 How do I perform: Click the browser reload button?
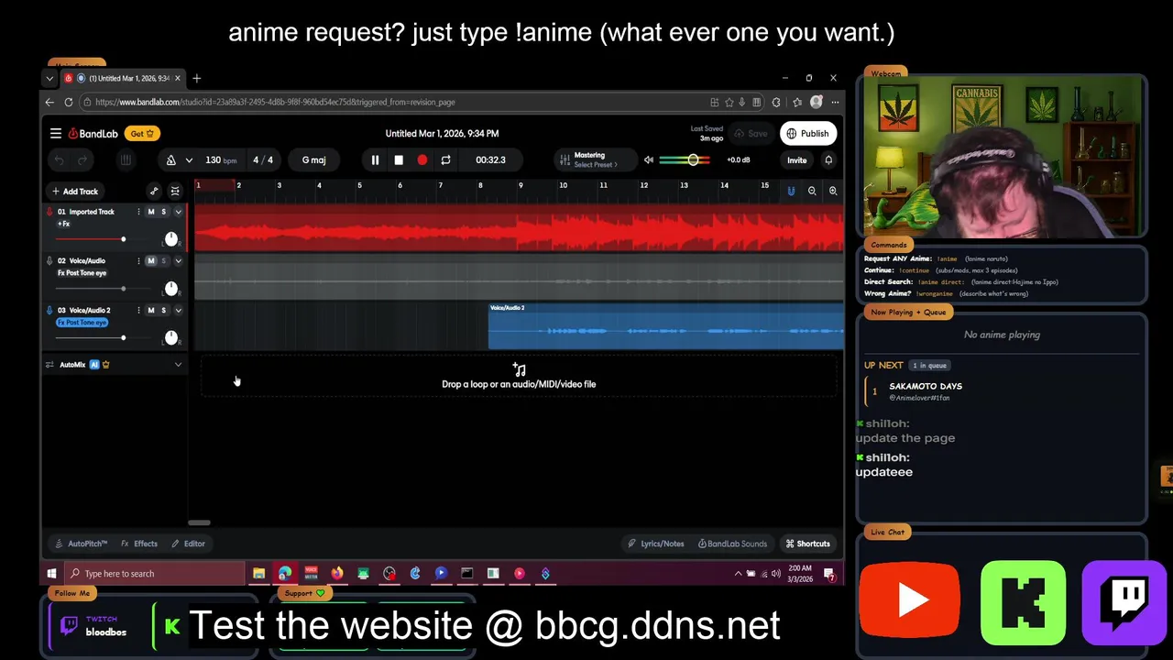tap(68, 103)
